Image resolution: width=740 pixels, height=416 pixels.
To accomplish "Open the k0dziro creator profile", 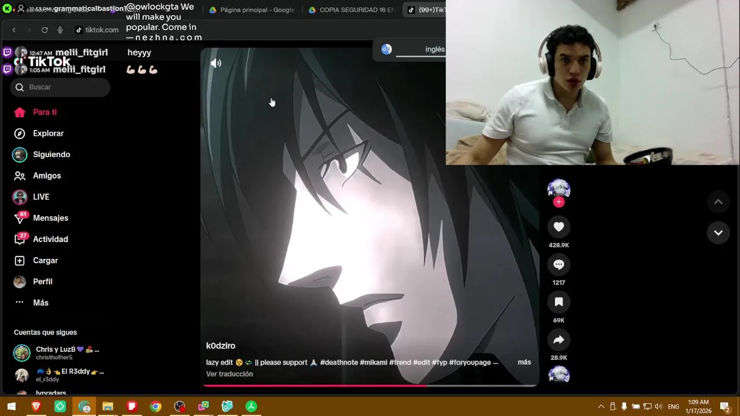I will (x=221, y=346).
